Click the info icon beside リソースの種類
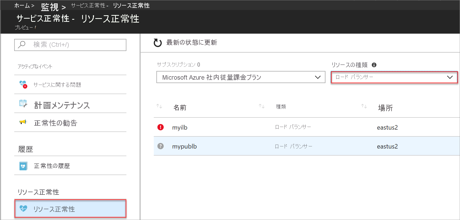Image resolution: width=460 pixels, height=220 pixels. [374, 65]
